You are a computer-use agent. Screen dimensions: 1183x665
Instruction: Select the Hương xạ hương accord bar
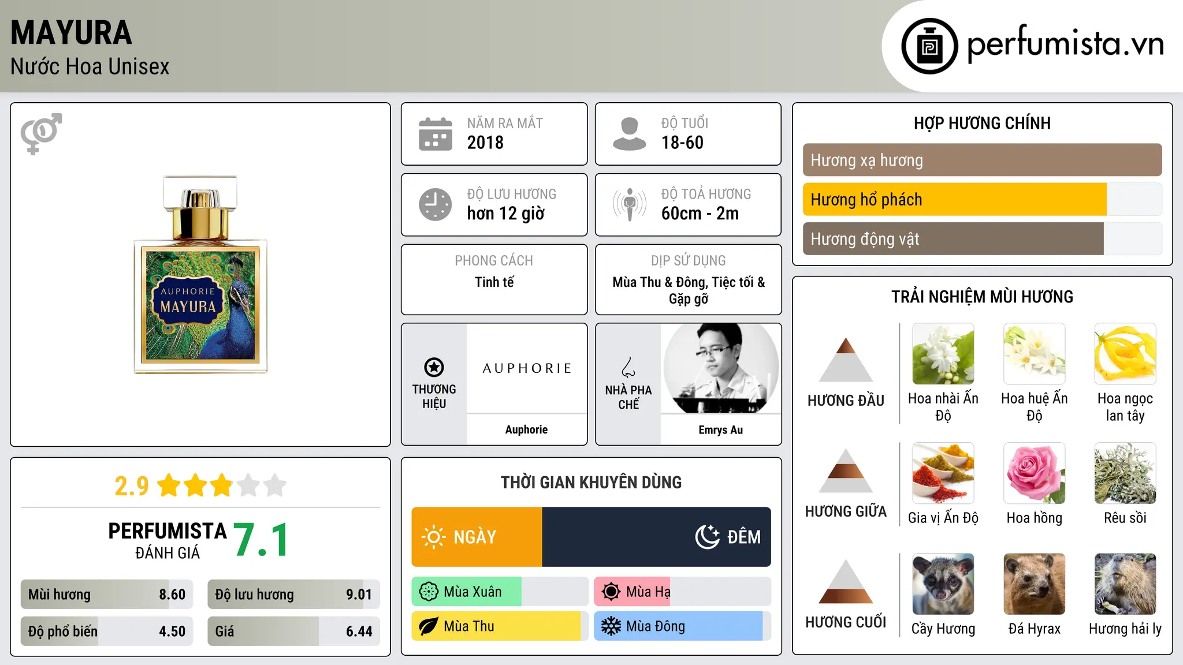pyautogui.click(x=982, y=160)
